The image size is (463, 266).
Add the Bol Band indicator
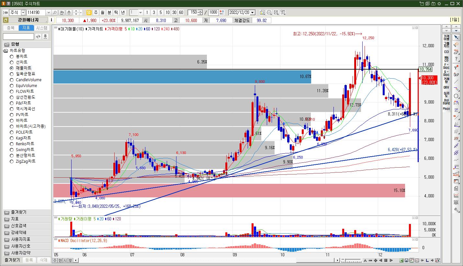coord(446,102)
